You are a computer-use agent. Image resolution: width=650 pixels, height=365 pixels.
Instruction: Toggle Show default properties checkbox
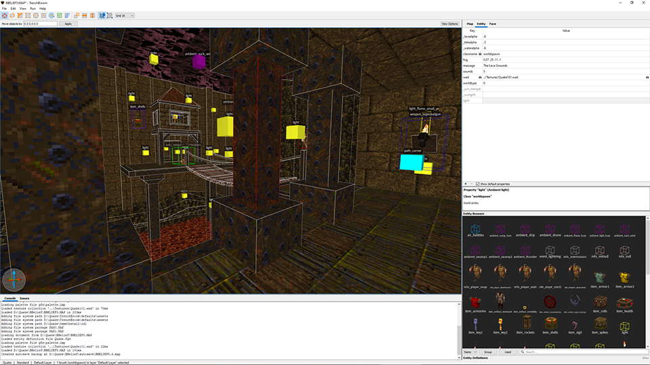[477, 184]
